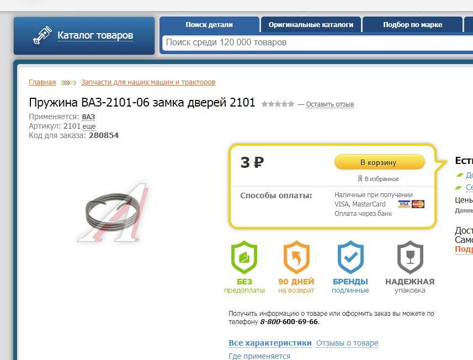Add the item using В корзину button
The height and width of the screenshot is (360, 473).
[380, 162]
